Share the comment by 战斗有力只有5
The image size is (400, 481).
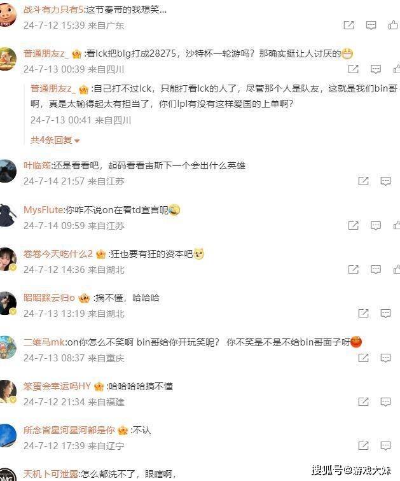pyautogui.click(x=349, y=25)
